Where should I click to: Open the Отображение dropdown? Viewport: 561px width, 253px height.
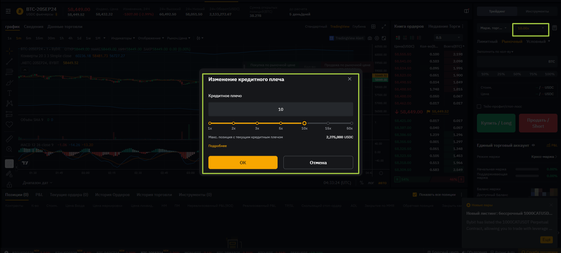151,38
